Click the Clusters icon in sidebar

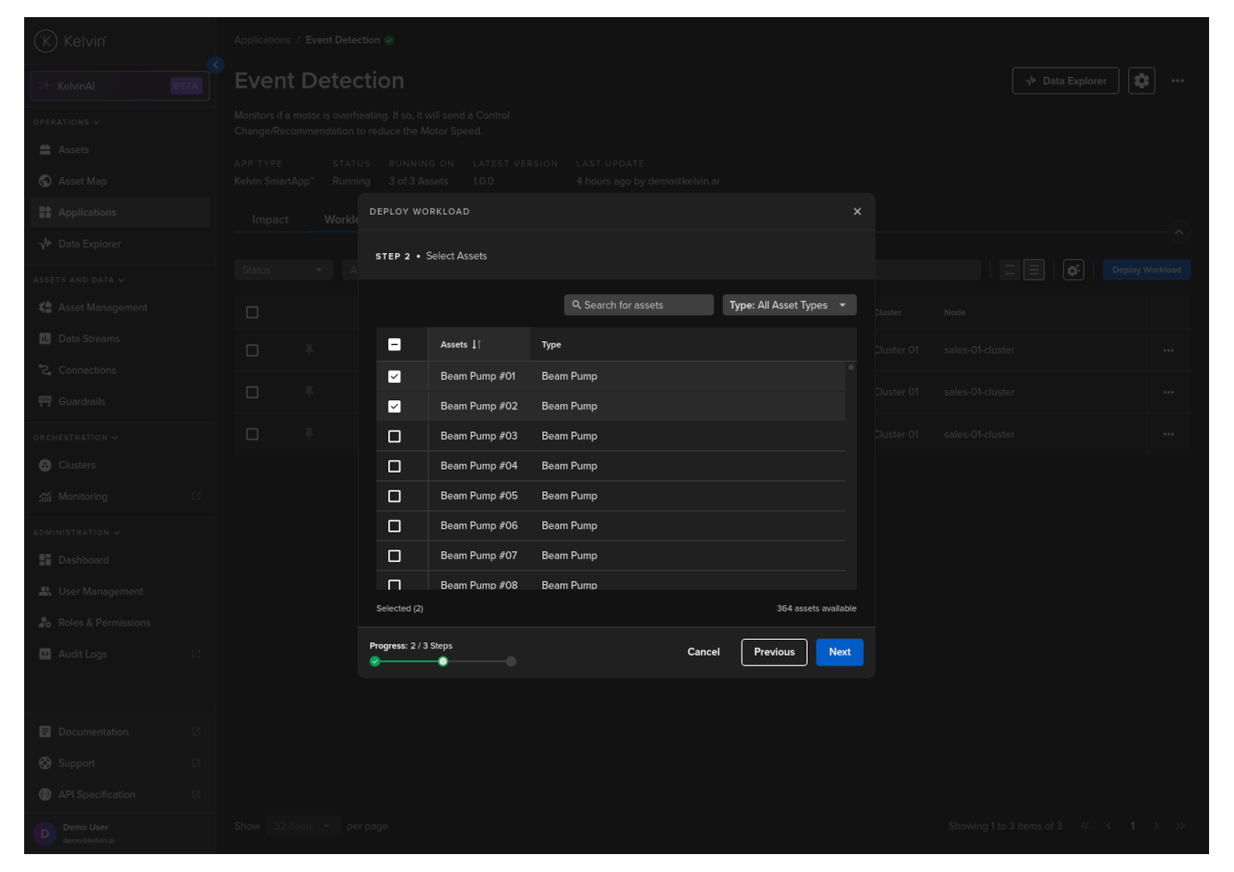pos(45,466)
